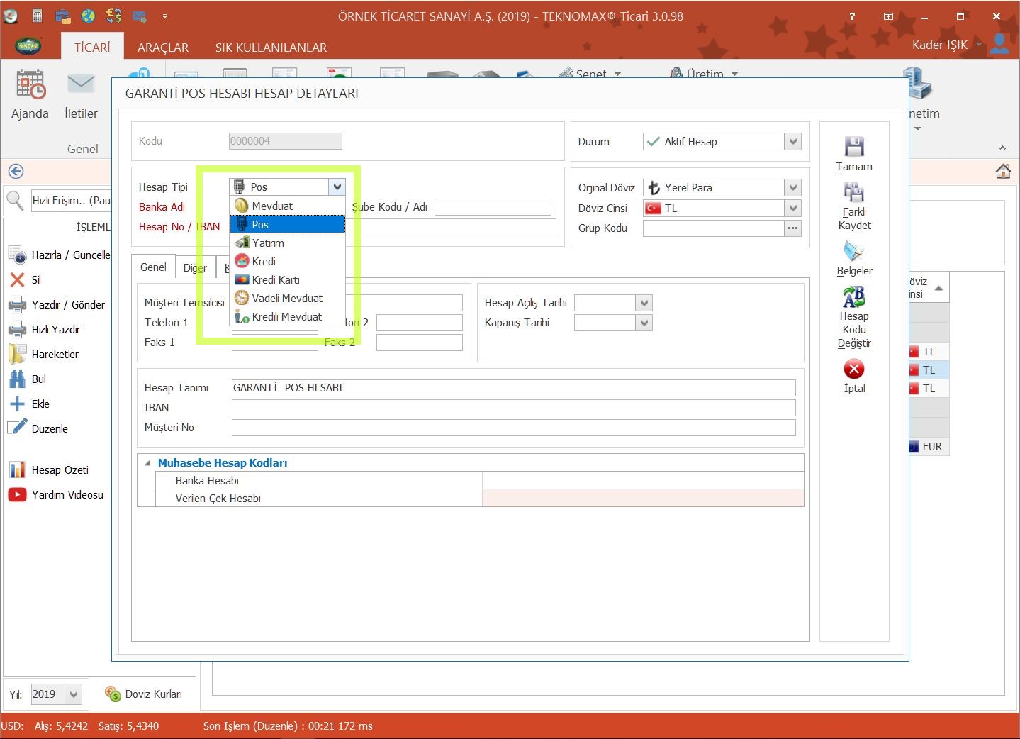This screenshot has width=1020, height=739.
Task: Select the Diğer tab in the dialog
Action: pos(195,268)
